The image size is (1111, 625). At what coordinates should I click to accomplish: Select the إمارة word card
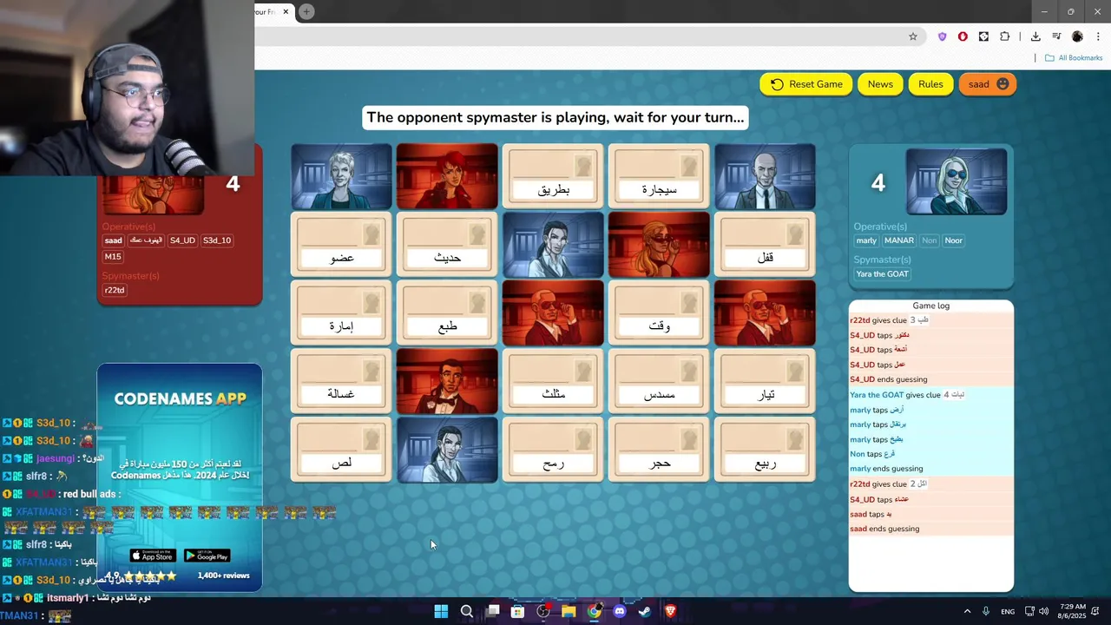pyautogui.click(x=341, y=313)
